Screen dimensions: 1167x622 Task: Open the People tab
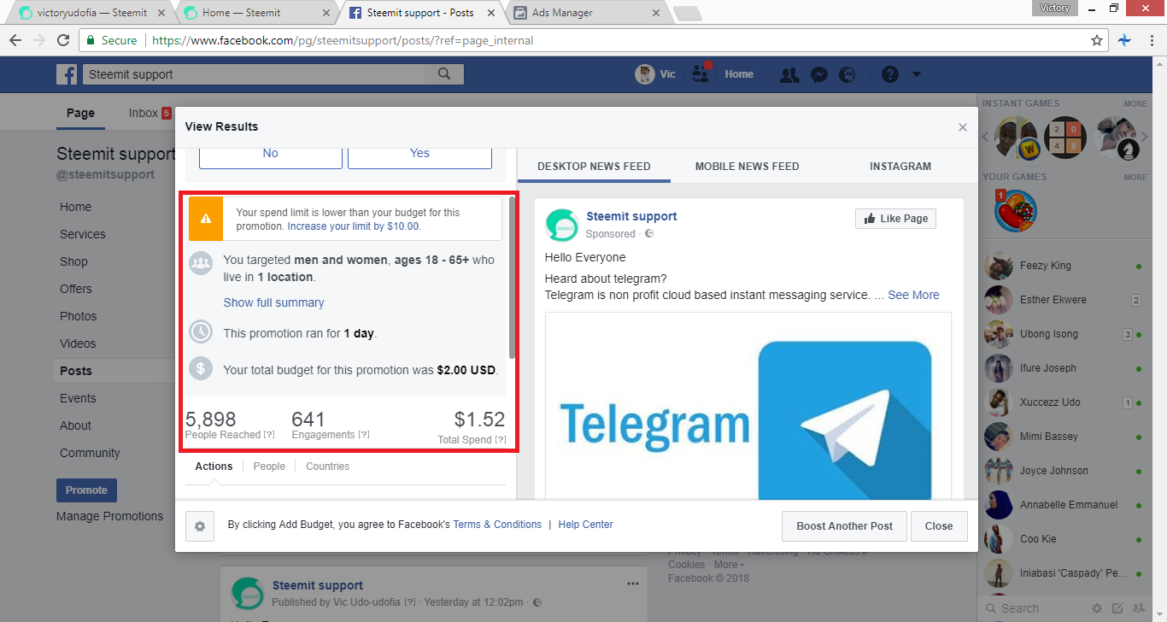pyautogui.click(x=269, y=466)
